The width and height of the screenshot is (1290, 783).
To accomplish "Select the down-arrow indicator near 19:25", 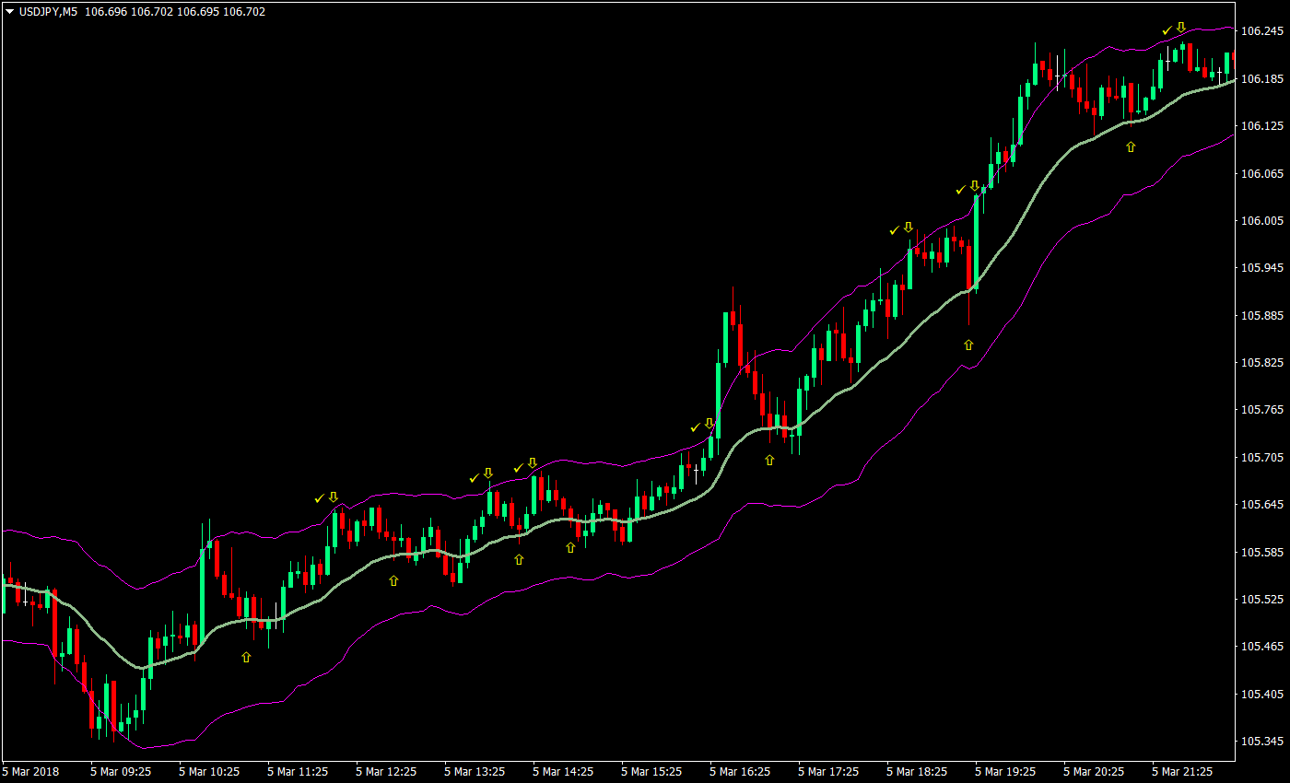I will pos(973,187).
